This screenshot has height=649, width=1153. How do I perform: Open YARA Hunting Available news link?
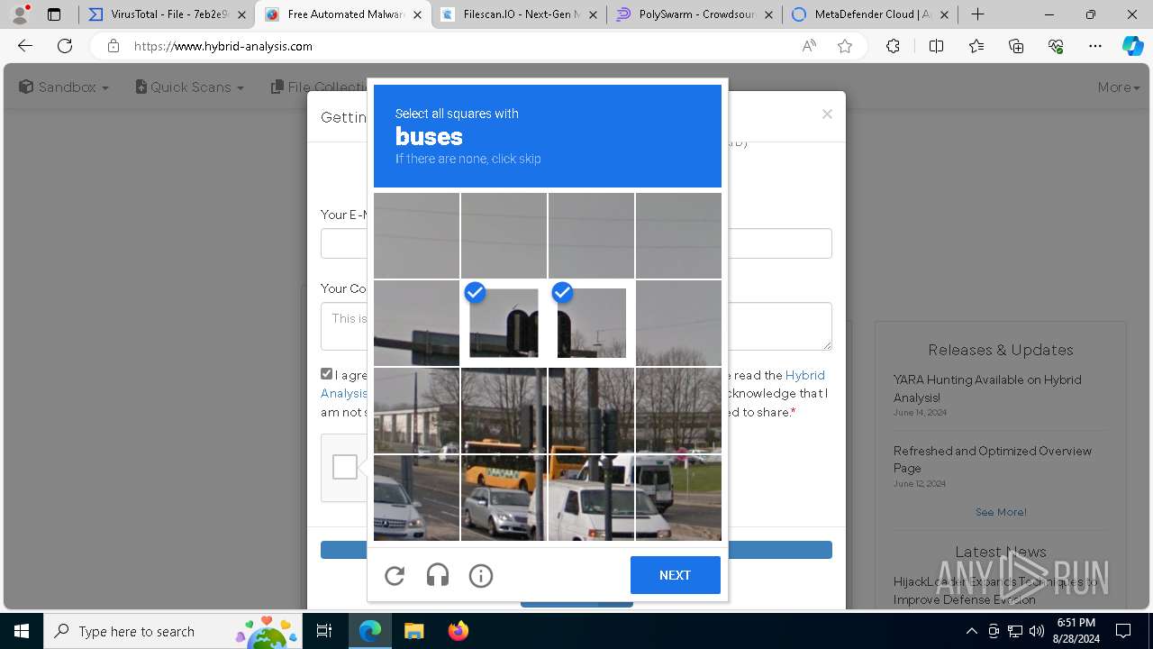(987, 388)
